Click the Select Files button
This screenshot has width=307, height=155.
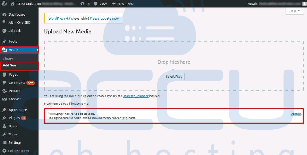pos(174,77)
